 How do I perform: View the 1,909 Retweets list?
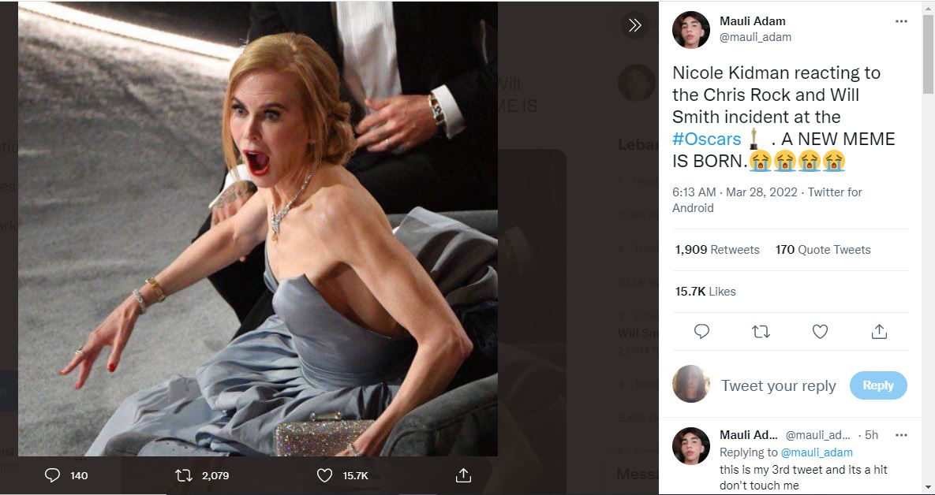[716, 250]
